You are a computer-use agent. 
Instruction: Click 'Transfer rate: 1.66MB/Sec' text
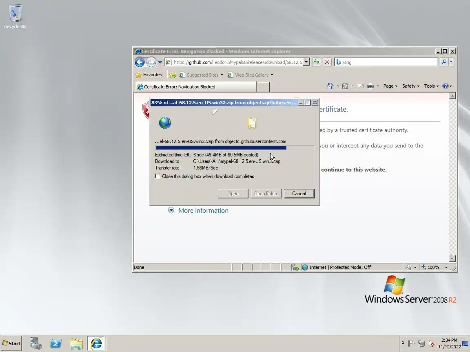point(186,168)
